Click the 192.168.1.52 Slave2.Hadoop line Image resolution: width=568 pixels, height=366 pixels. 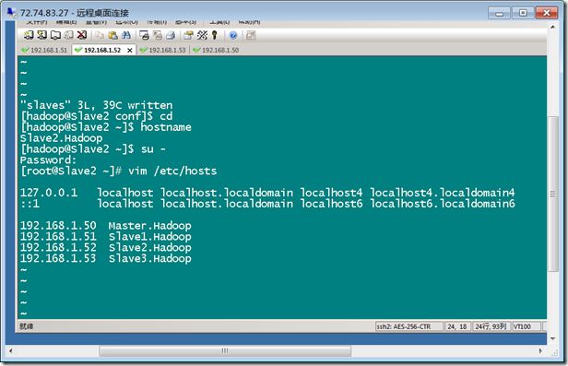[105, 247]
